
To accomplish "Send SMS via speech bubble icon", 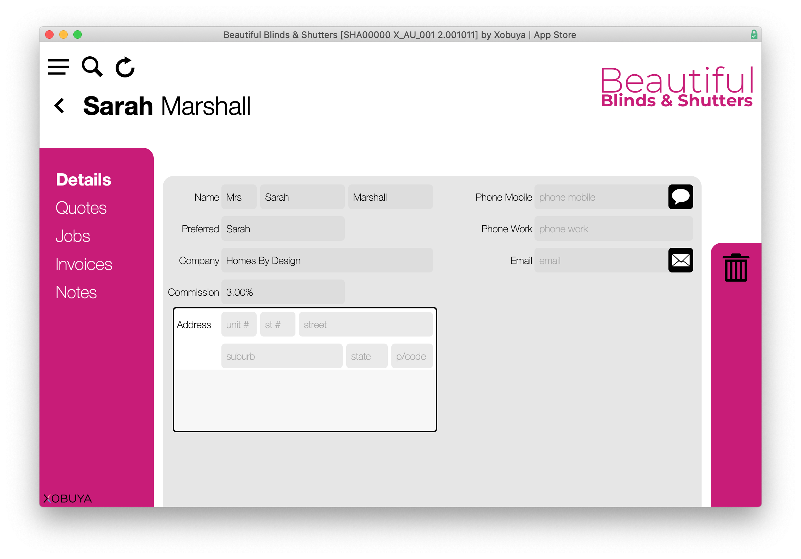I will (680, 197).
